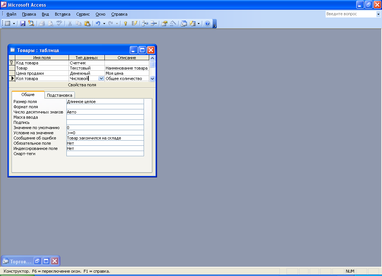
Task: Open the New Object dropdown arrow
Action: coord(198,23)
